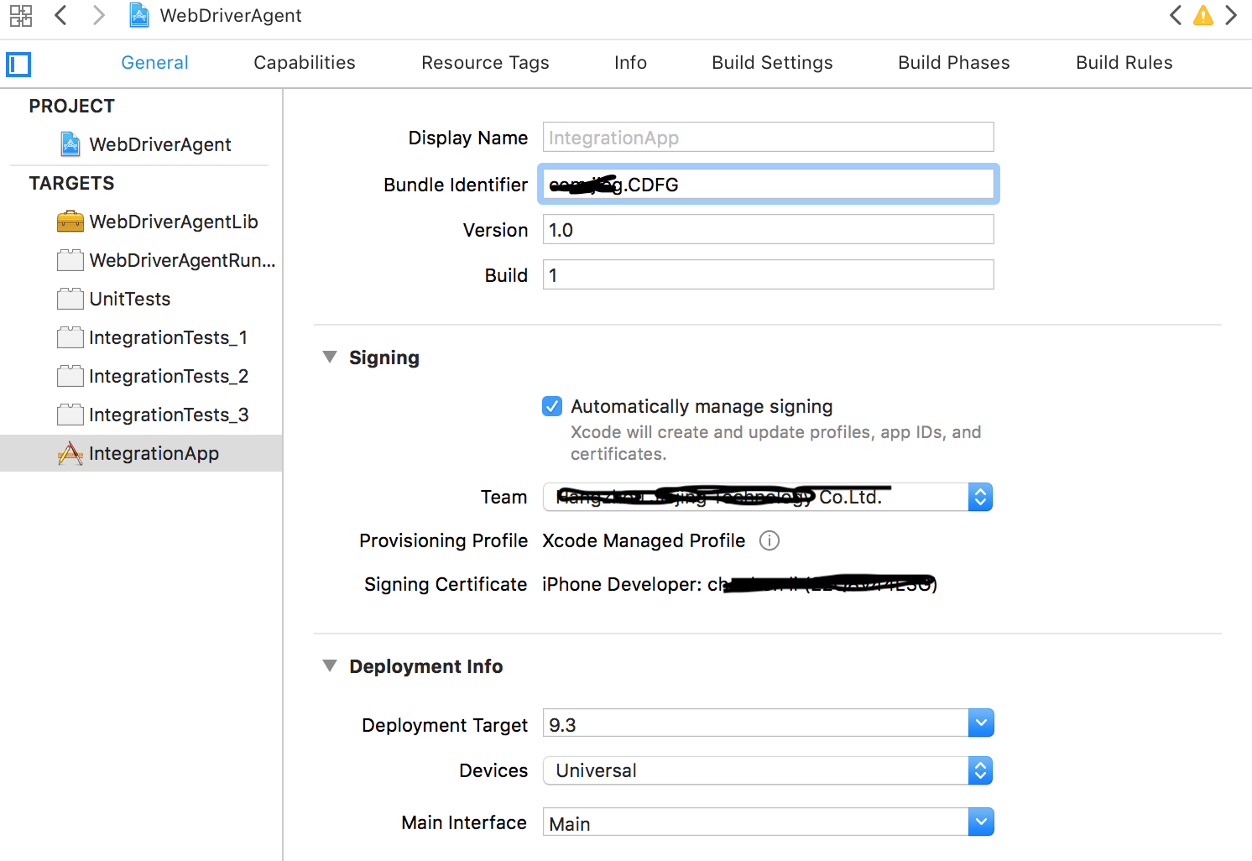Open the Resource Tags tab
The width and height of the screenshot is (1252, 861).
tap(485, 63)
